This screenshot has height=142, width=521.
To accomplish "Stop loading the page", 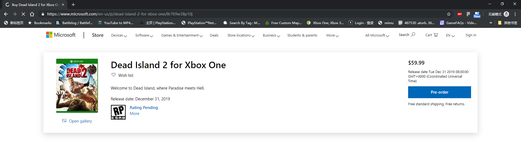I will pos(23,14).
